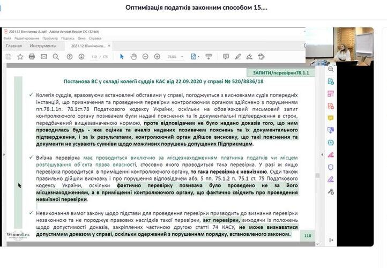387x268 pixels.
Task: Expand right tools pane with bottom arrow
Action: point(331,240)
